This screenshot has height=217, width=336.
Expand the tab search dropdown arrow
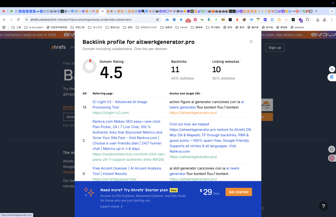(332, 11)
